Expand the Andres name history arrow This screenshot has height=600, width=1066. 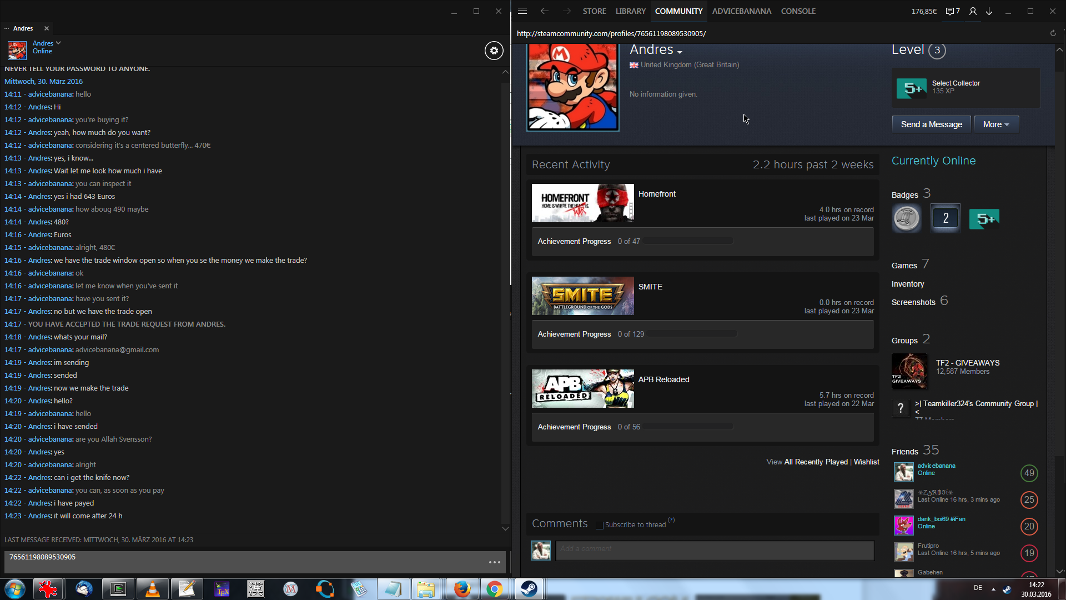pos(680,52)
